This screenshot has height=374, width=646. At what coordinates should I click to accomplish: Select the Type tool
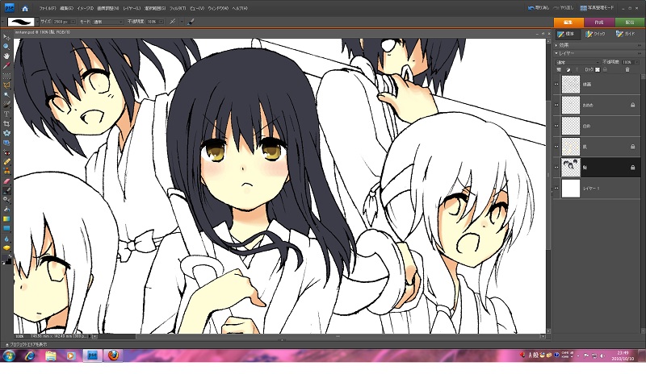tap(6, 114)
